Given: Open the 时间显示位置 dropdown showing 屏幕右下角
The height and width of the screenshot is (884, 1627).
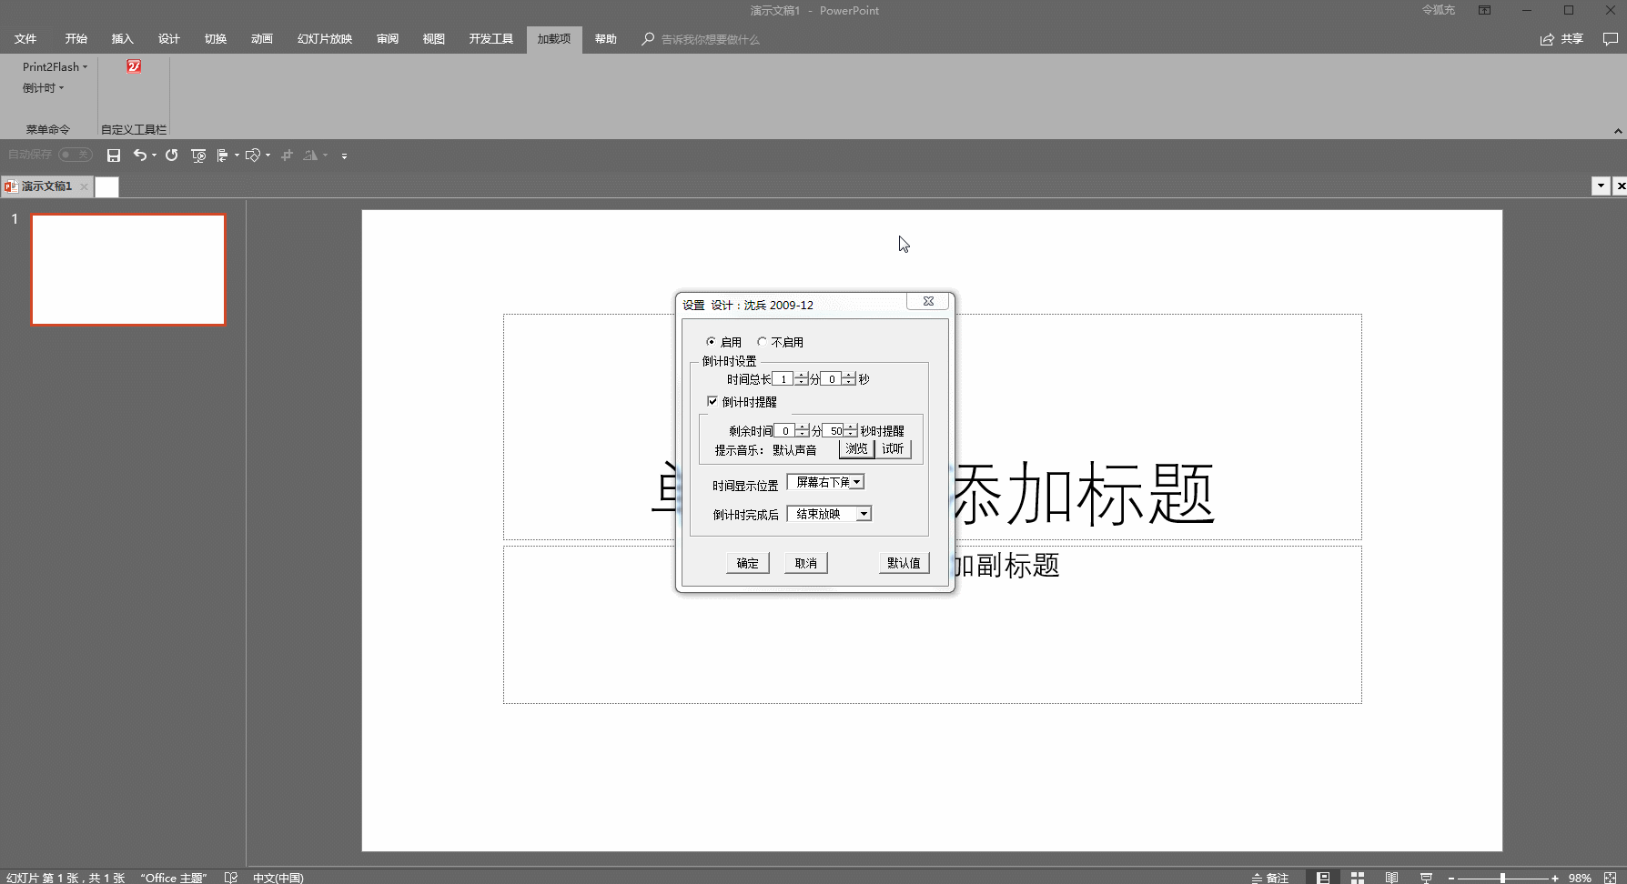Looking at the screenshot, I should click(856, 481).
